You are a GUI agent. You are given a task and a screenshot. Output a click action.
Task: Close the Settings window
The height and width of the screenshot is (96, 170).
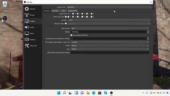pyautogui.click(x=151, y=2)
